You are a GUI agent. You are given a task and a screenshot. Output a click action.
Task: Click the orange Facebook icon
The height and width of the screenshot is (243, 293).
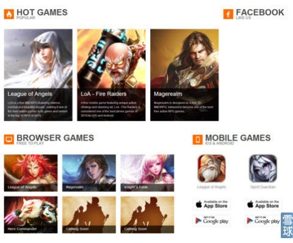(x=229, y=14)
